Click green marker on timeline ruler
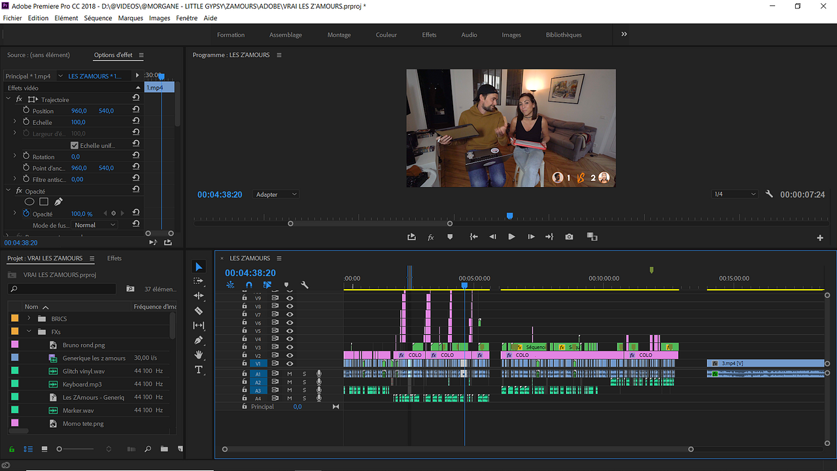This screenshot has height=471, width=837. [651, 270]
